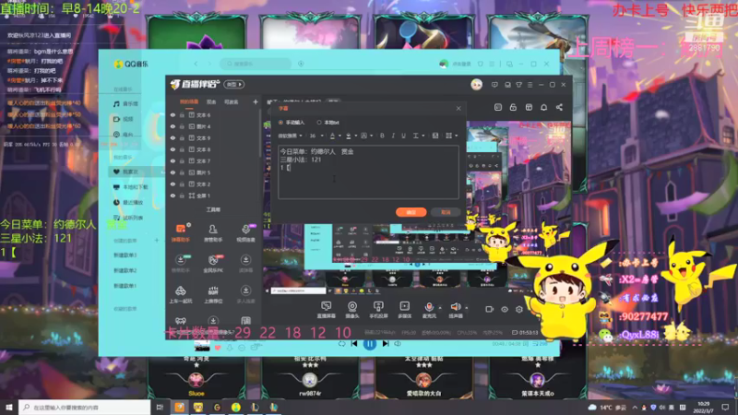Image resolution: width=738 pixels, height=415 pixels.
Task: Open the 视频连麦 tool
Action: pyautogui.click(x=245, y=232)
